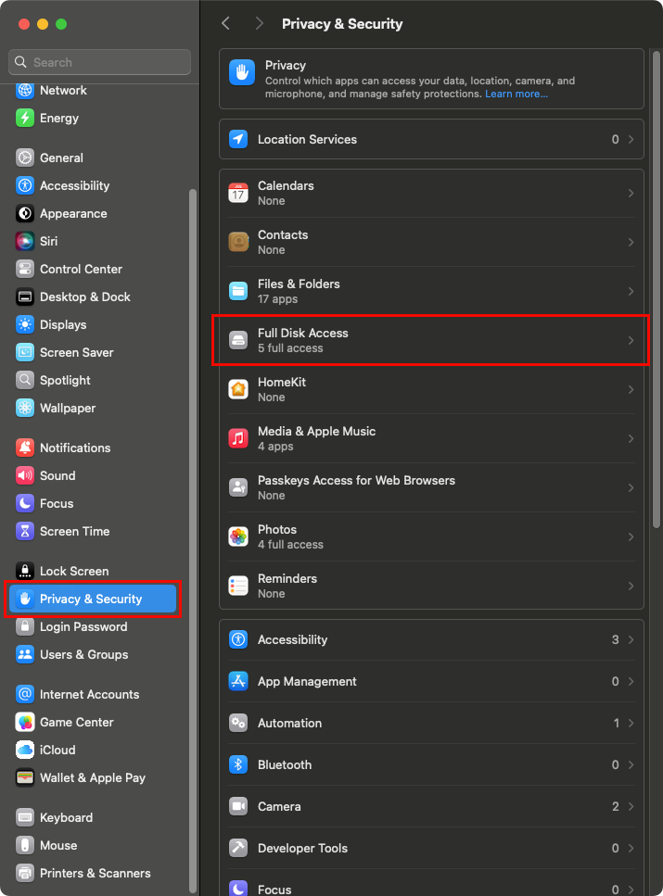Expand the Reminders row chevron

(x=631, y=586)
